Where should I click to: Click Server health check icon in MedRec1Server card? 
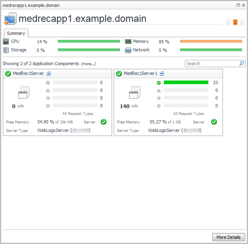(104, 122)
